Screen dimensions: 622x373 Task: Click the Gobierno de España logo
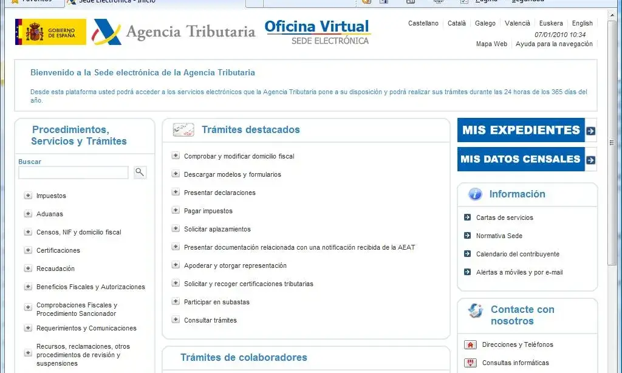tap(50, 32)
